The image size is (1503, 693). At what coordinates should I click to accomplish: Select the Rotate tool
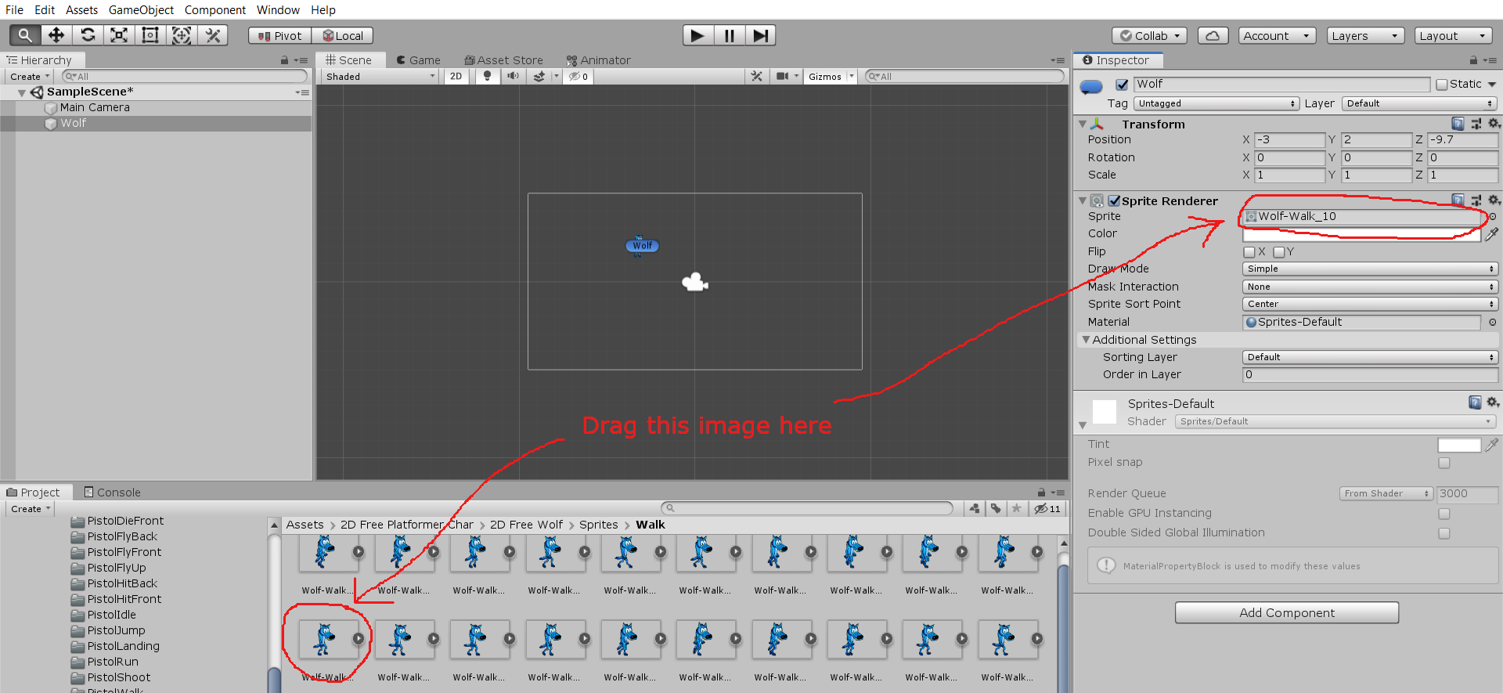(88, 35)
